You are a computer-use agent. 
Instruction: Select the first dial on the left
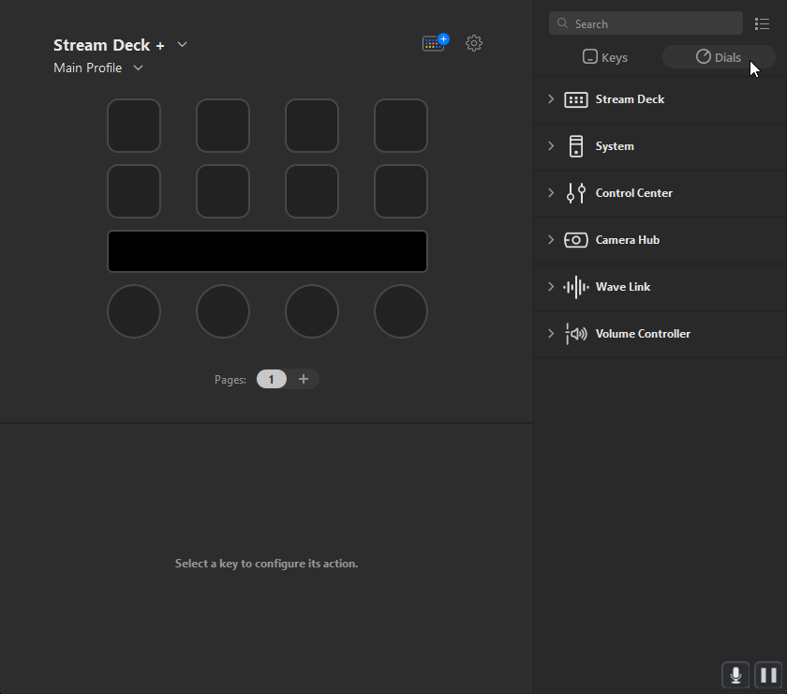[134, 311]
